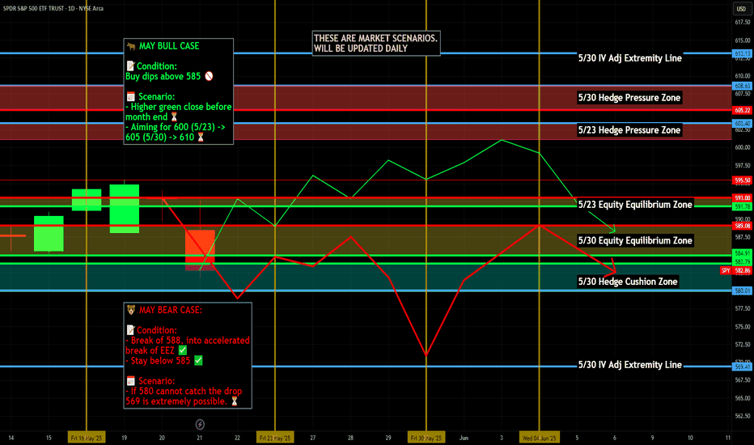Open the USD currency selector
Screen dimensions: 754x445
(741, 9)
